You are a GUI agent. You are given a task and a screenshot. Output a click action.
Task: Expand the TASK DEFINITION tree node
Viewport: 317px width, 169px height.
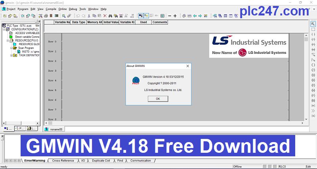click(x=11, y=55)
